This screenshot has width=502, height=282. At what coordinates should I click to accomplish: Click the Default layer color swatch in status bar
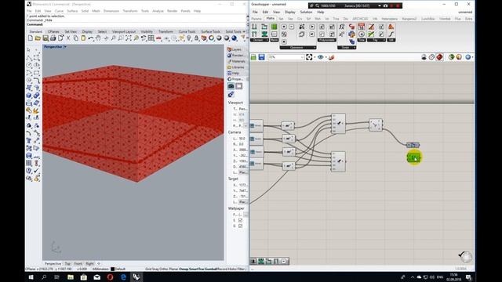[112, 269]
